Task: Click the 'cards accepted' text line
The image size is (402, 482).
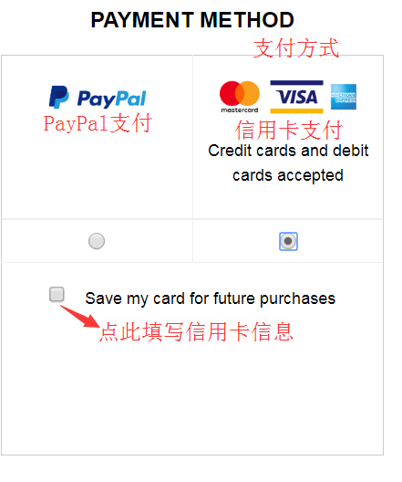Action: (288, 175)
